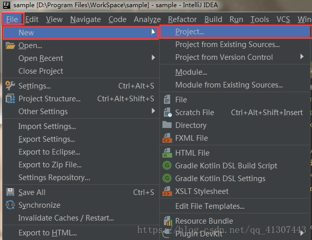Open the Navigate menu
Screen dimensions: 312x240
pyautogui.click(x=86, y=19)
